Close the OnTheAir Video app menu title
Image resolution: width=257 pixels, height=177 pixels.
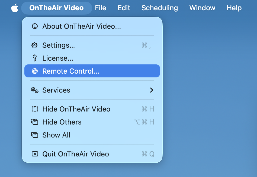[56, 8]
